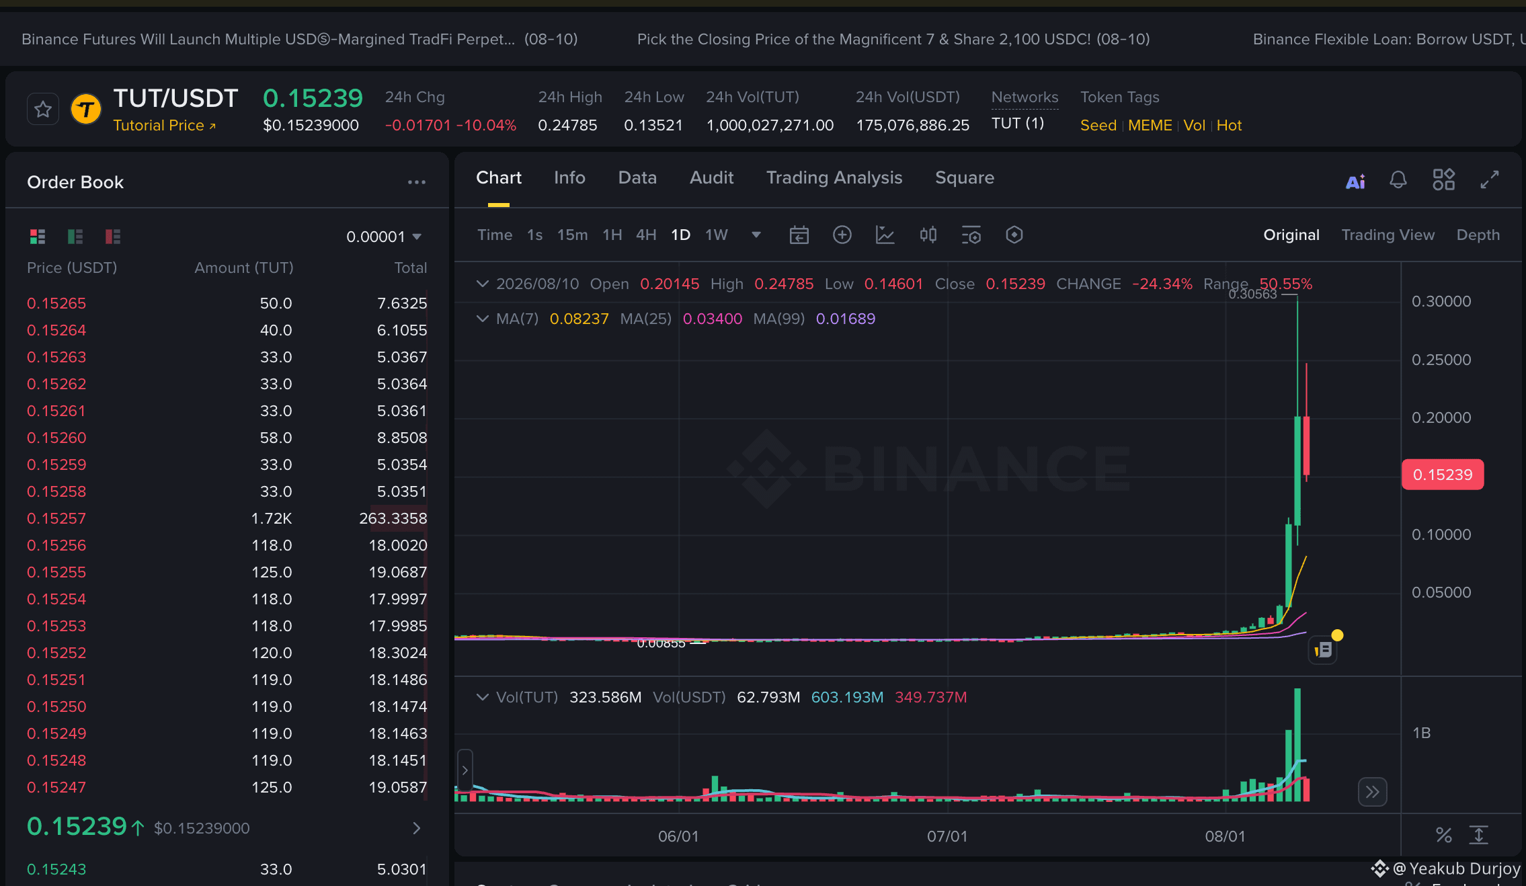Select the 1s interval
The width and height of the screenshot is (1526, 886).
(x=534, y=235)
